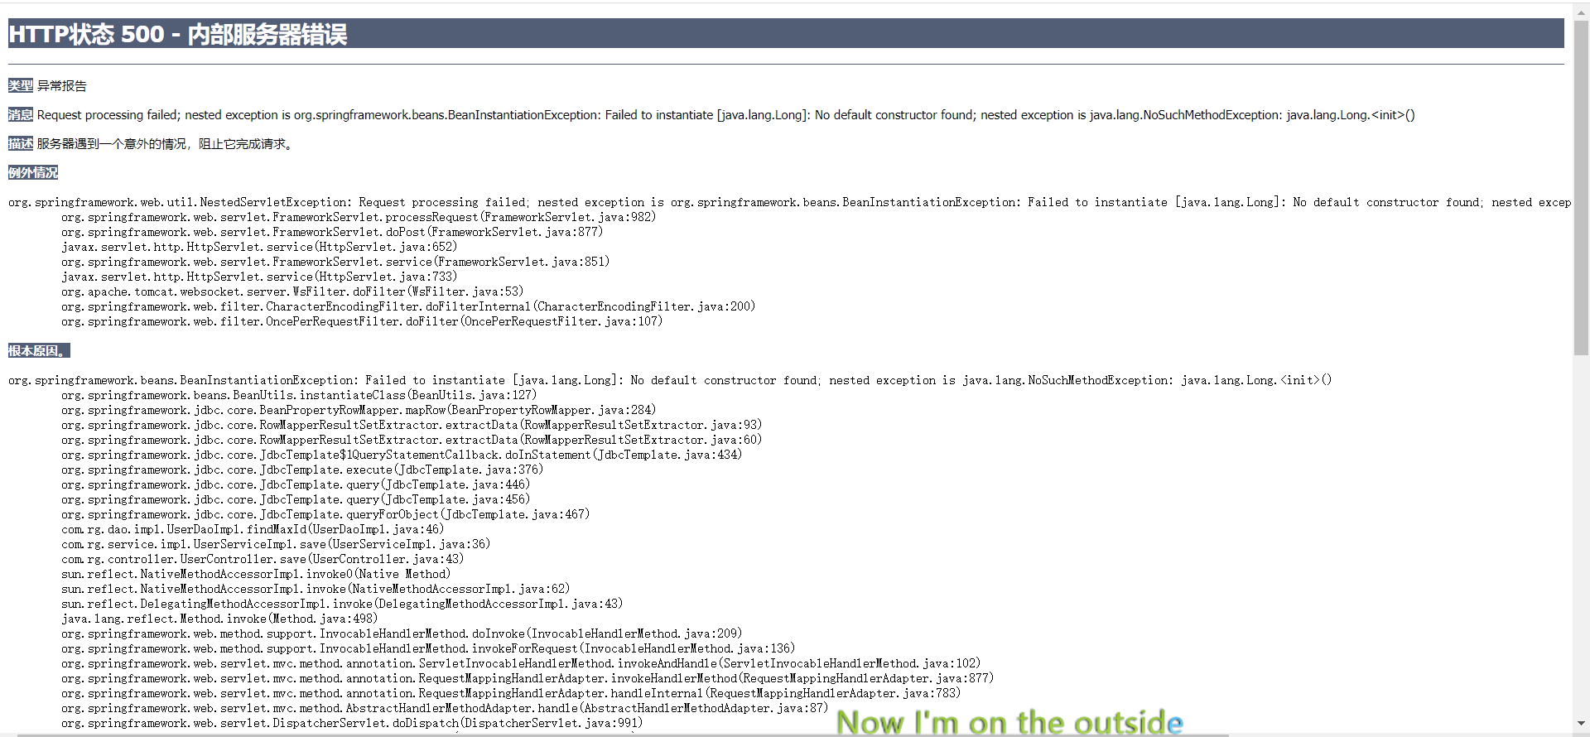Click the 描述 label

click(21, 143)
